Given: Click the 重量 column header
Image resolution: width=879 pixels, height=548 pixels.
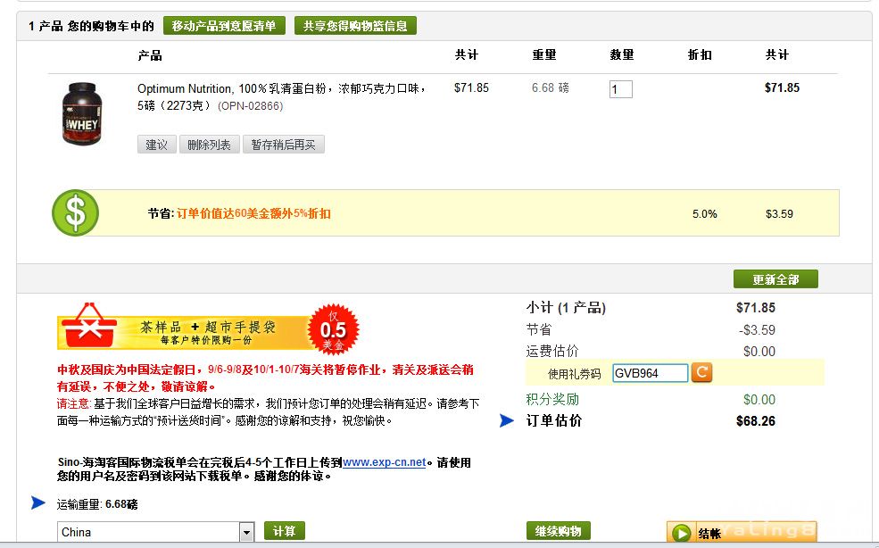Looking at the screenshot, I should pyautogui.click(x=544, y=54).
